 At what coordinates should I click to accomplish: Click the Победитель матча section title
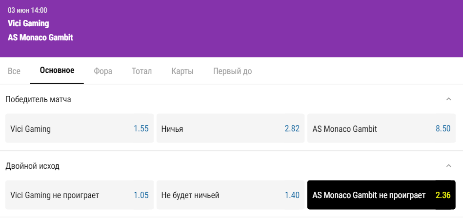pos(38,99)
